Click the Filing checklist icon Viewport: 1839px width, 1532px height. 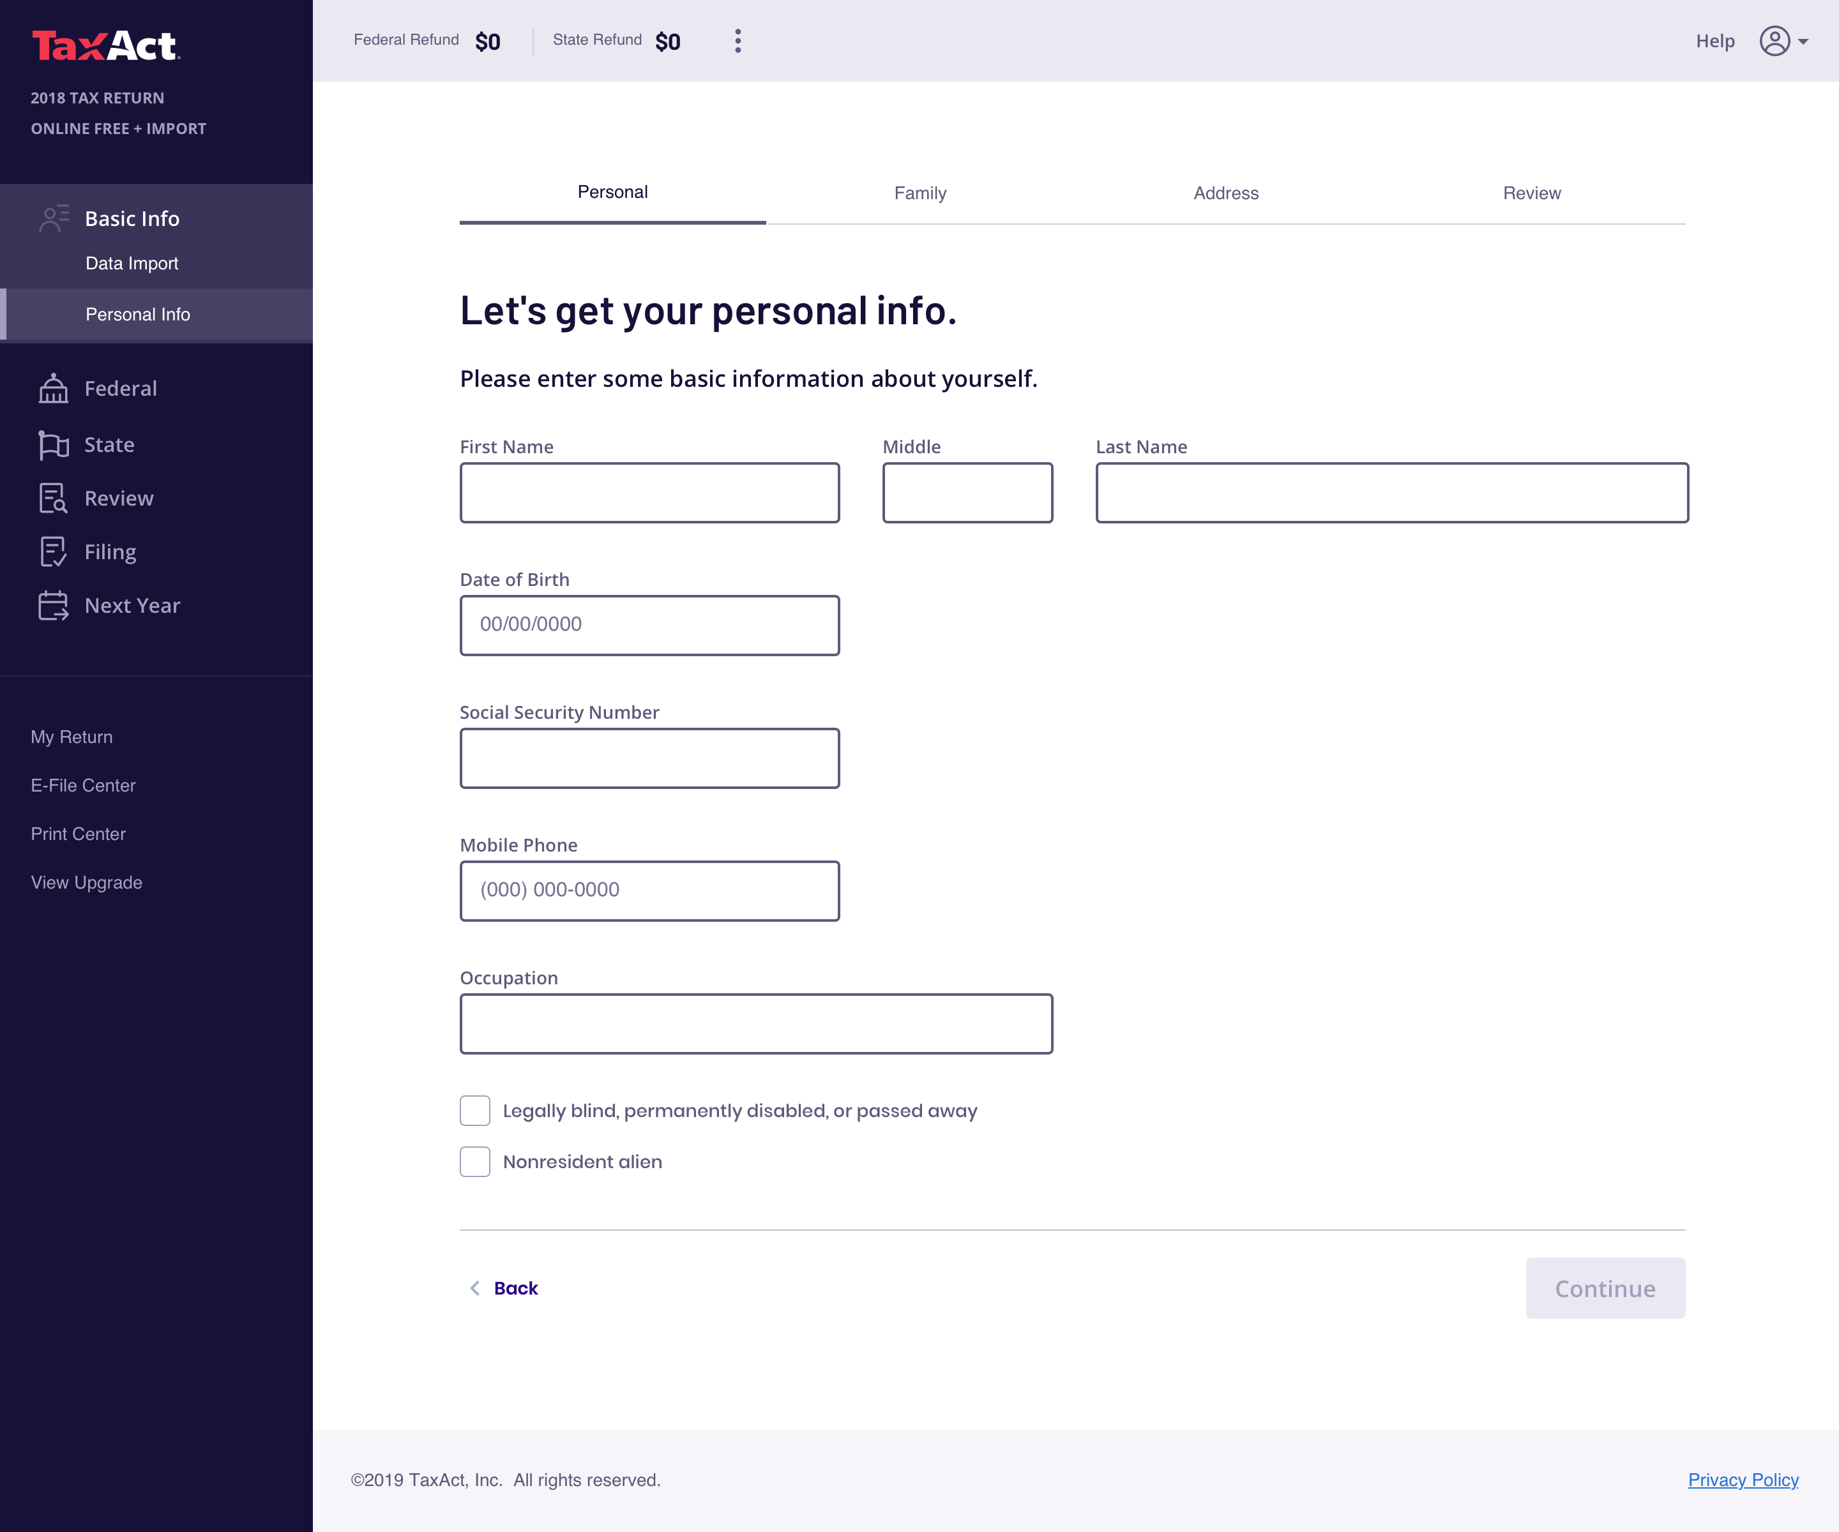tap(54, 552)
